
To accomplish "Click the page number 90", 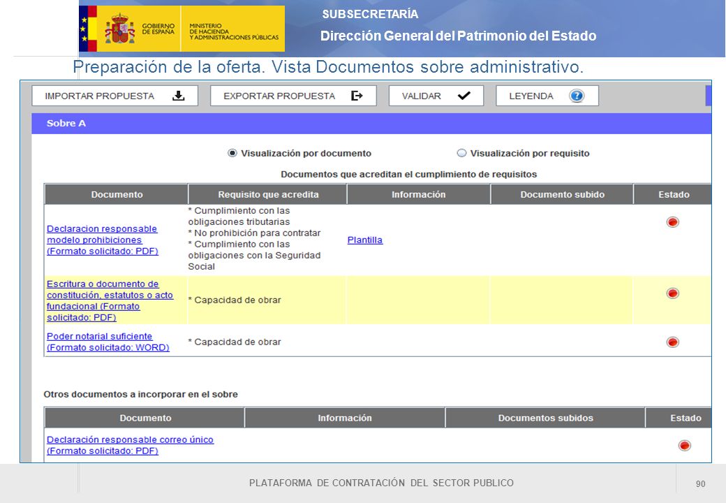I will click(x=700, y=483).
